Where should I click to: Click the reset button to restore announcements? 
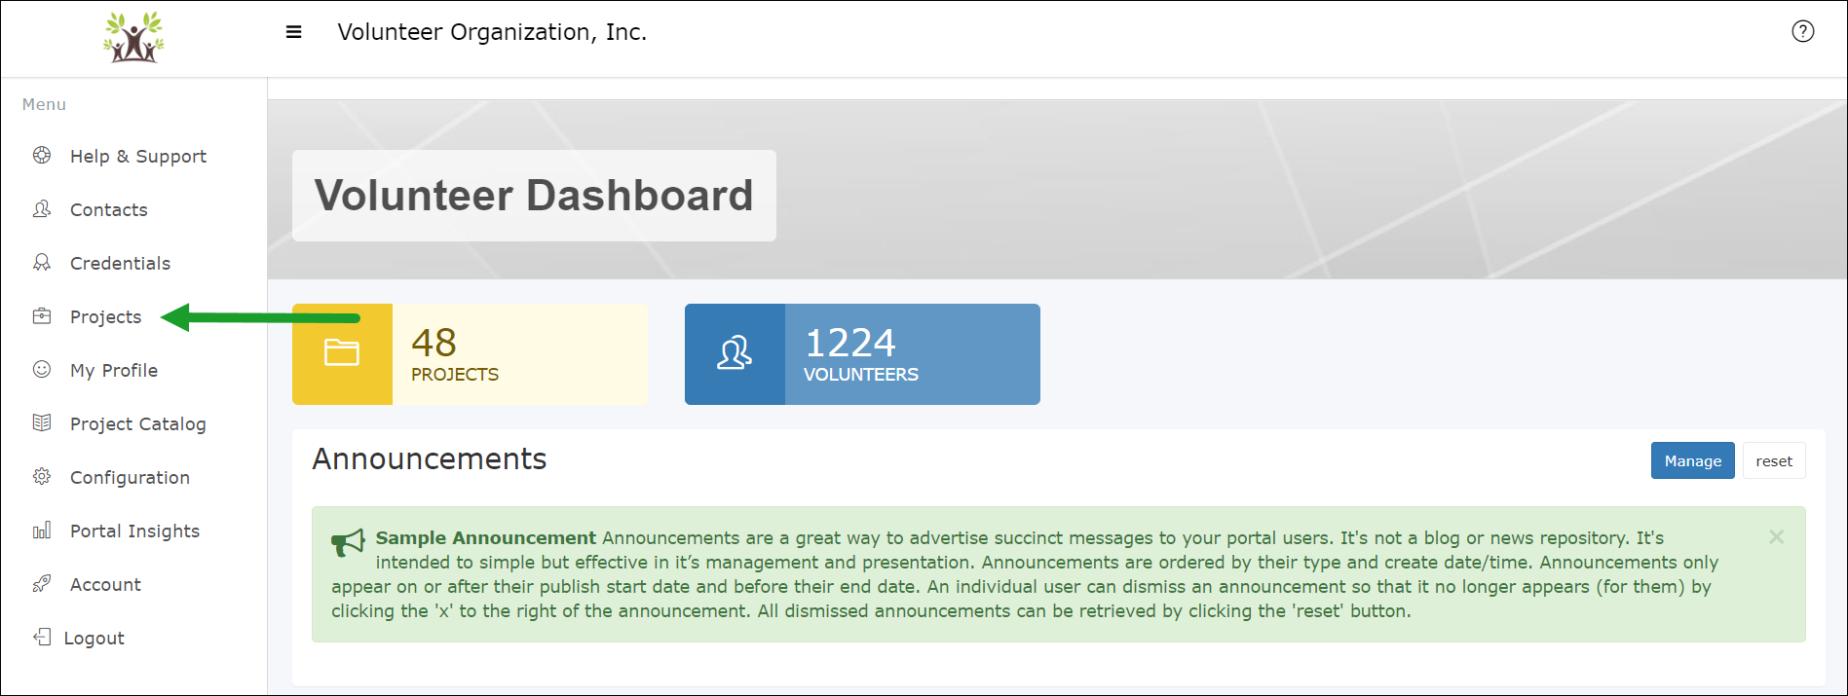[x=1774, y=459]
